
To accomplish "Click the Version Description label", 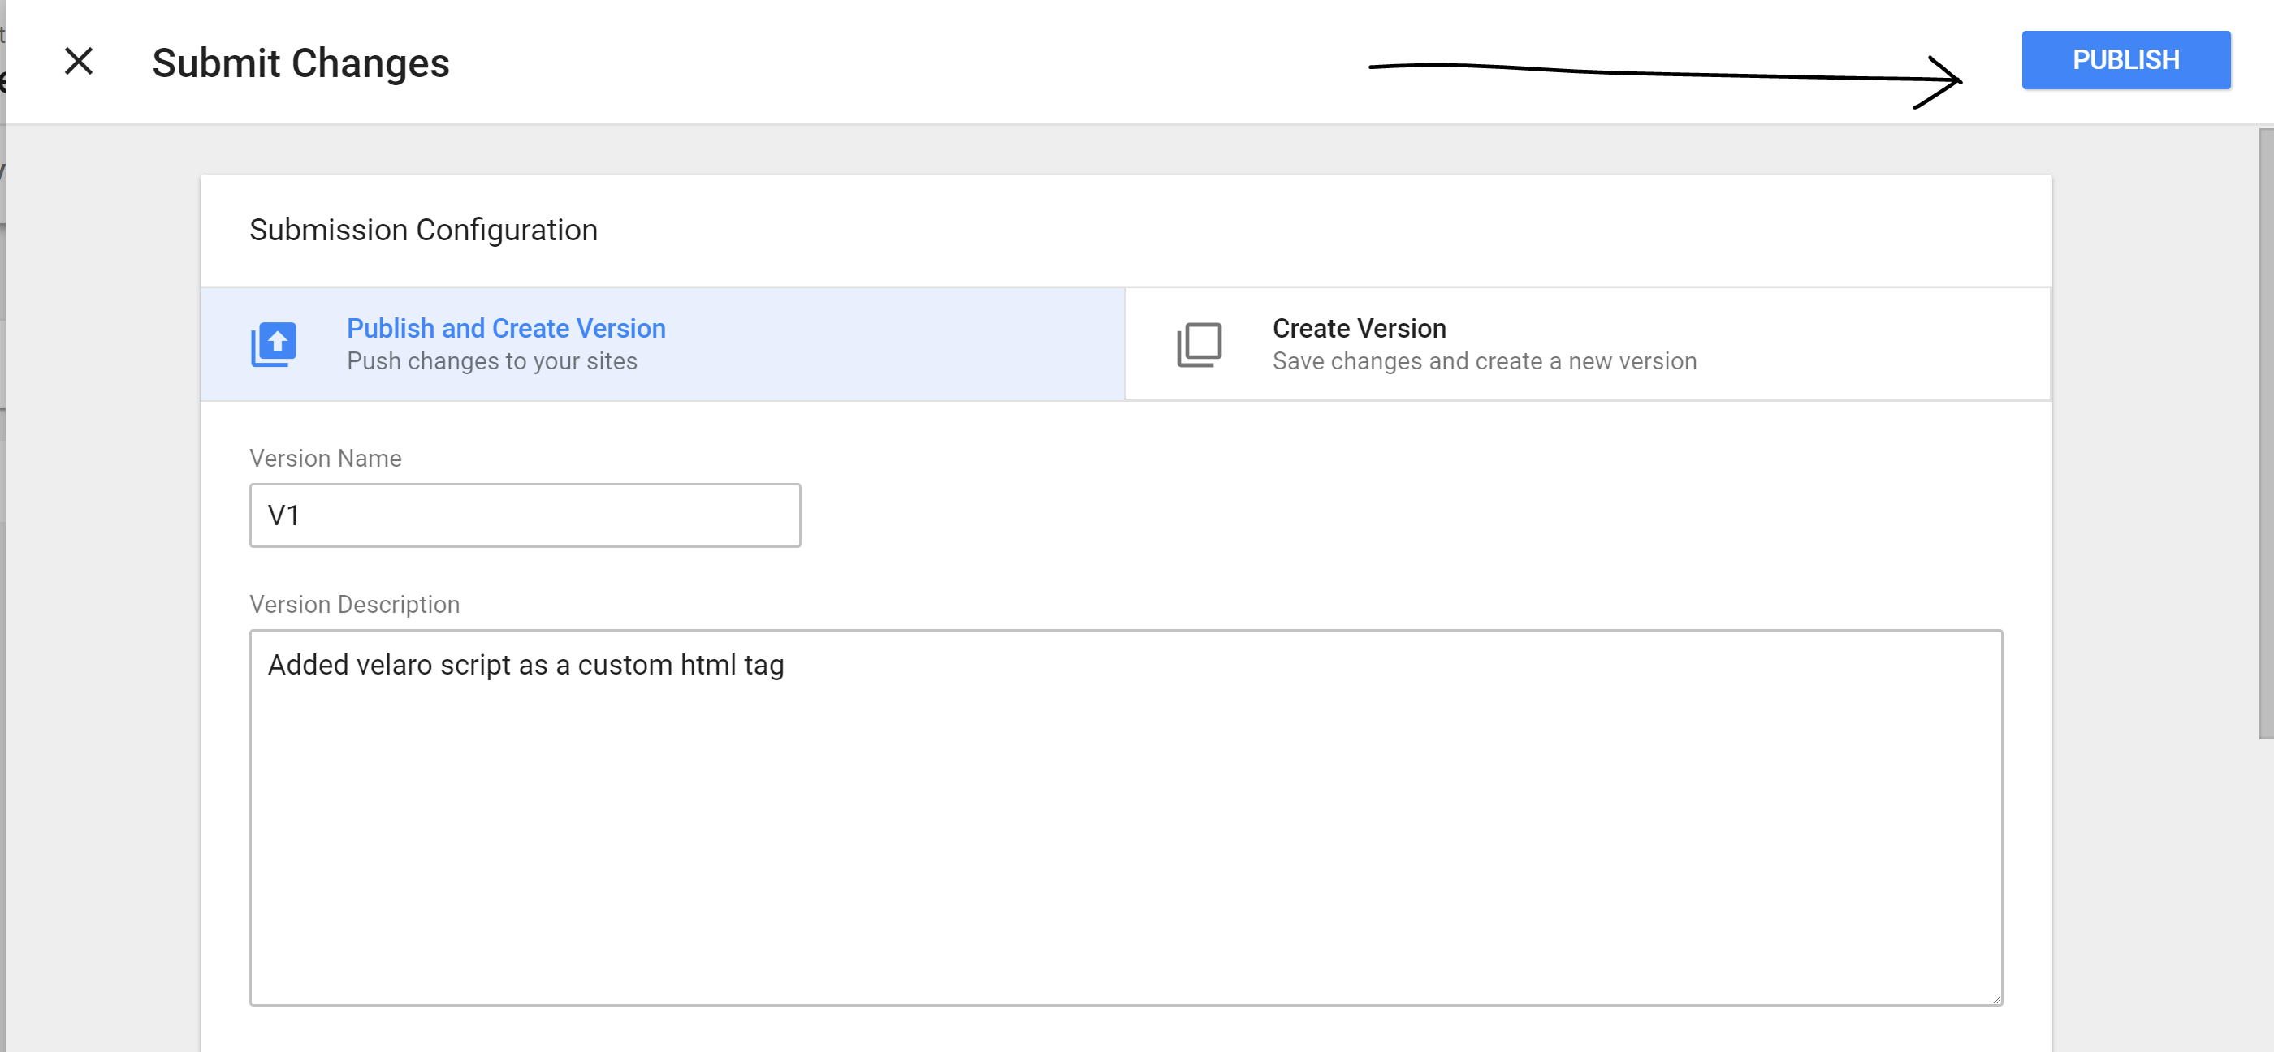I will tap(354, 605).
